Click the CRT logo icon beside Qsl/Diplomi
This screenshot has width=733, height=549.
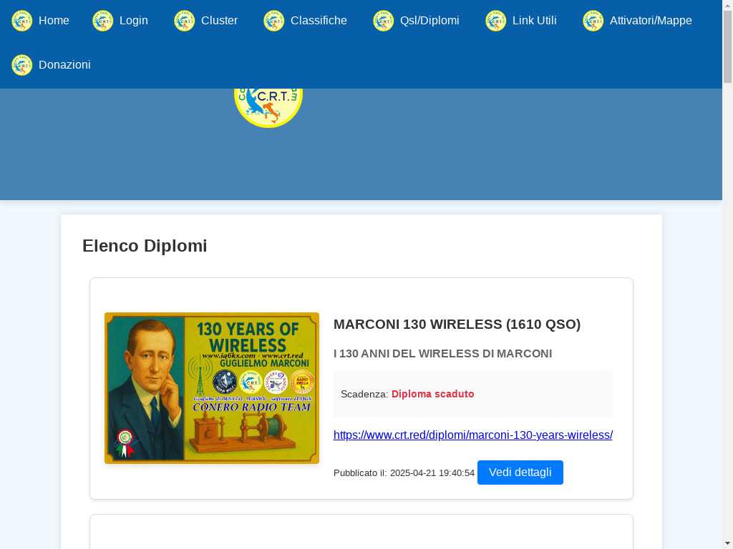click(x=384, y=21)
